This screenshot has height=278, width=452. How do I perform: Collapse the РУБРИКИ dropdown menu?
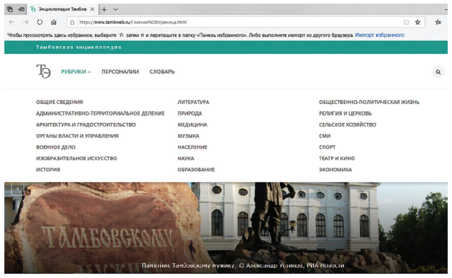coord(76,72)
